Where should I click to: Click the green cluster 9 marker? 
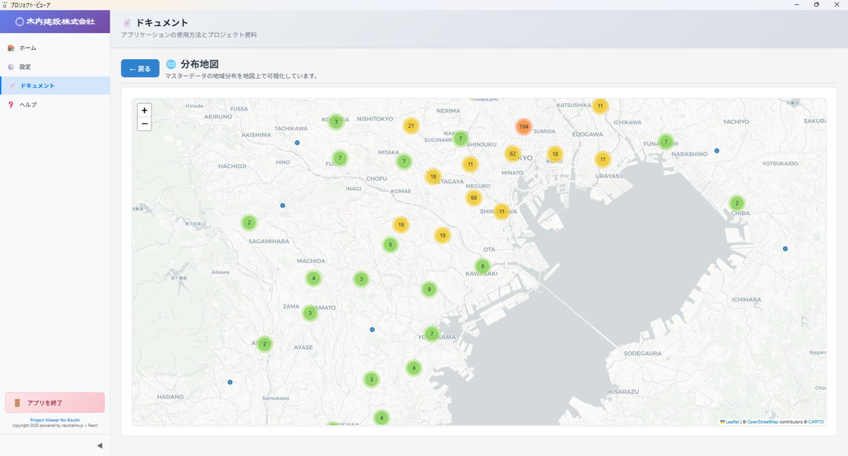pyautogui.click(x=429, y=289)
